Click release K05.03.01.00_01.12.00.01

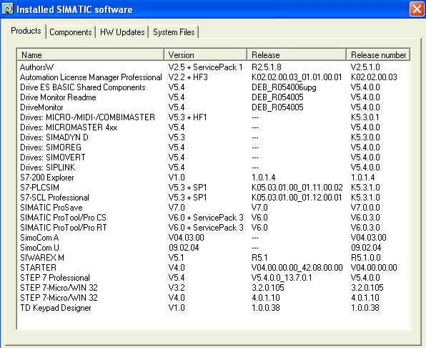click(297, 198)
